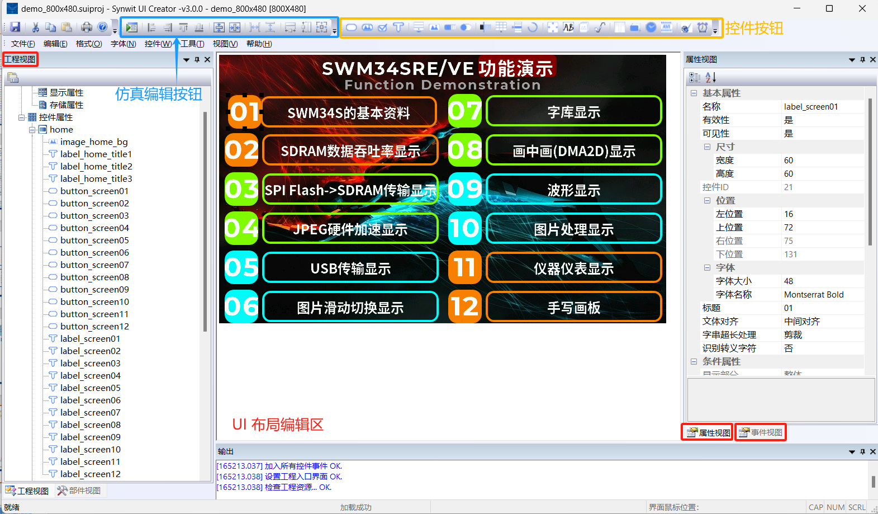Open the widget toolbar overflow dropdown
The image size is (878, 514).
(715, 30)
